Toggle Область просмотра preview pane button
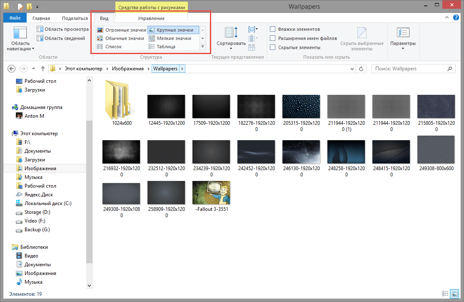The height and width of the screenshot is (302, 464). pos(62,29)
